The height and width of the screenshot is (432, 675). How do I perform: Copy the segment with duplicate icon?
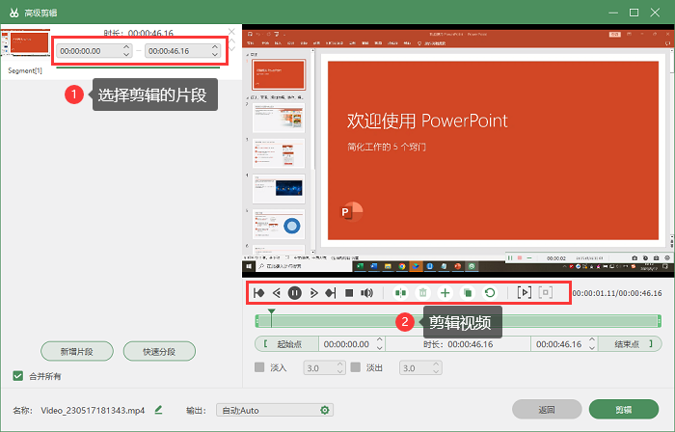(x=468, y=293)
